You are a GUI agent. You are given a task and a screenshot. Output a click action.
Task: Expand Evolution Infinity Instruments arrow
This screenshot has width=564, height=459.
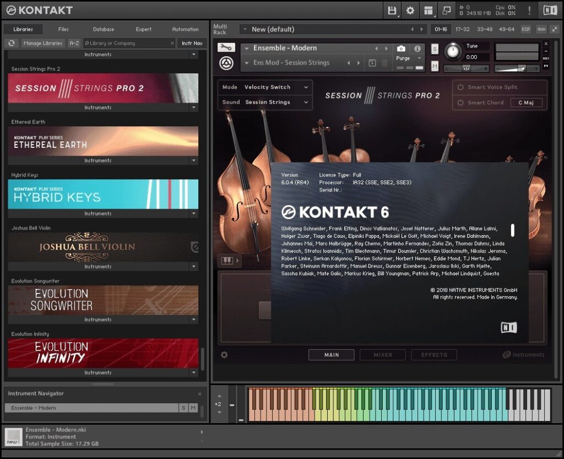(x=194, y=372)
